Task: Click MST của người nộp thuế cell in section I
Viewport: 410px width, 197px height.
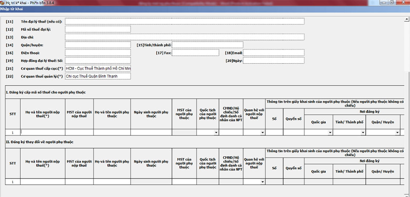Action: click(x=79, y=132)
